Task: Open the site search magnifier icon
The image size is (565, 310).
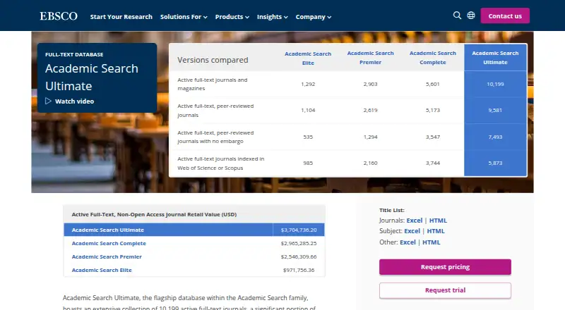Action: pos(457,15)
